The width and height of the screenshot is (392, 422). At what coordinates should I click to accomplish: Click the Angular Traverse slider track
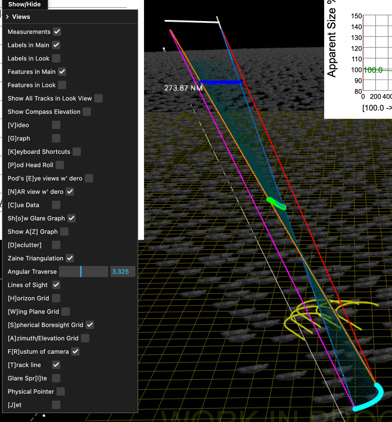[83, 272]
